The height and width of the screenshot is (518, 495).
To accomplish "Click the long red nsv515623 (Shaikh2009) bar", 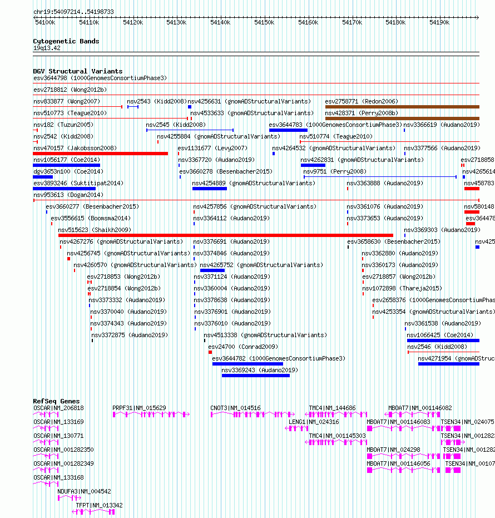I will pos(226,235).
